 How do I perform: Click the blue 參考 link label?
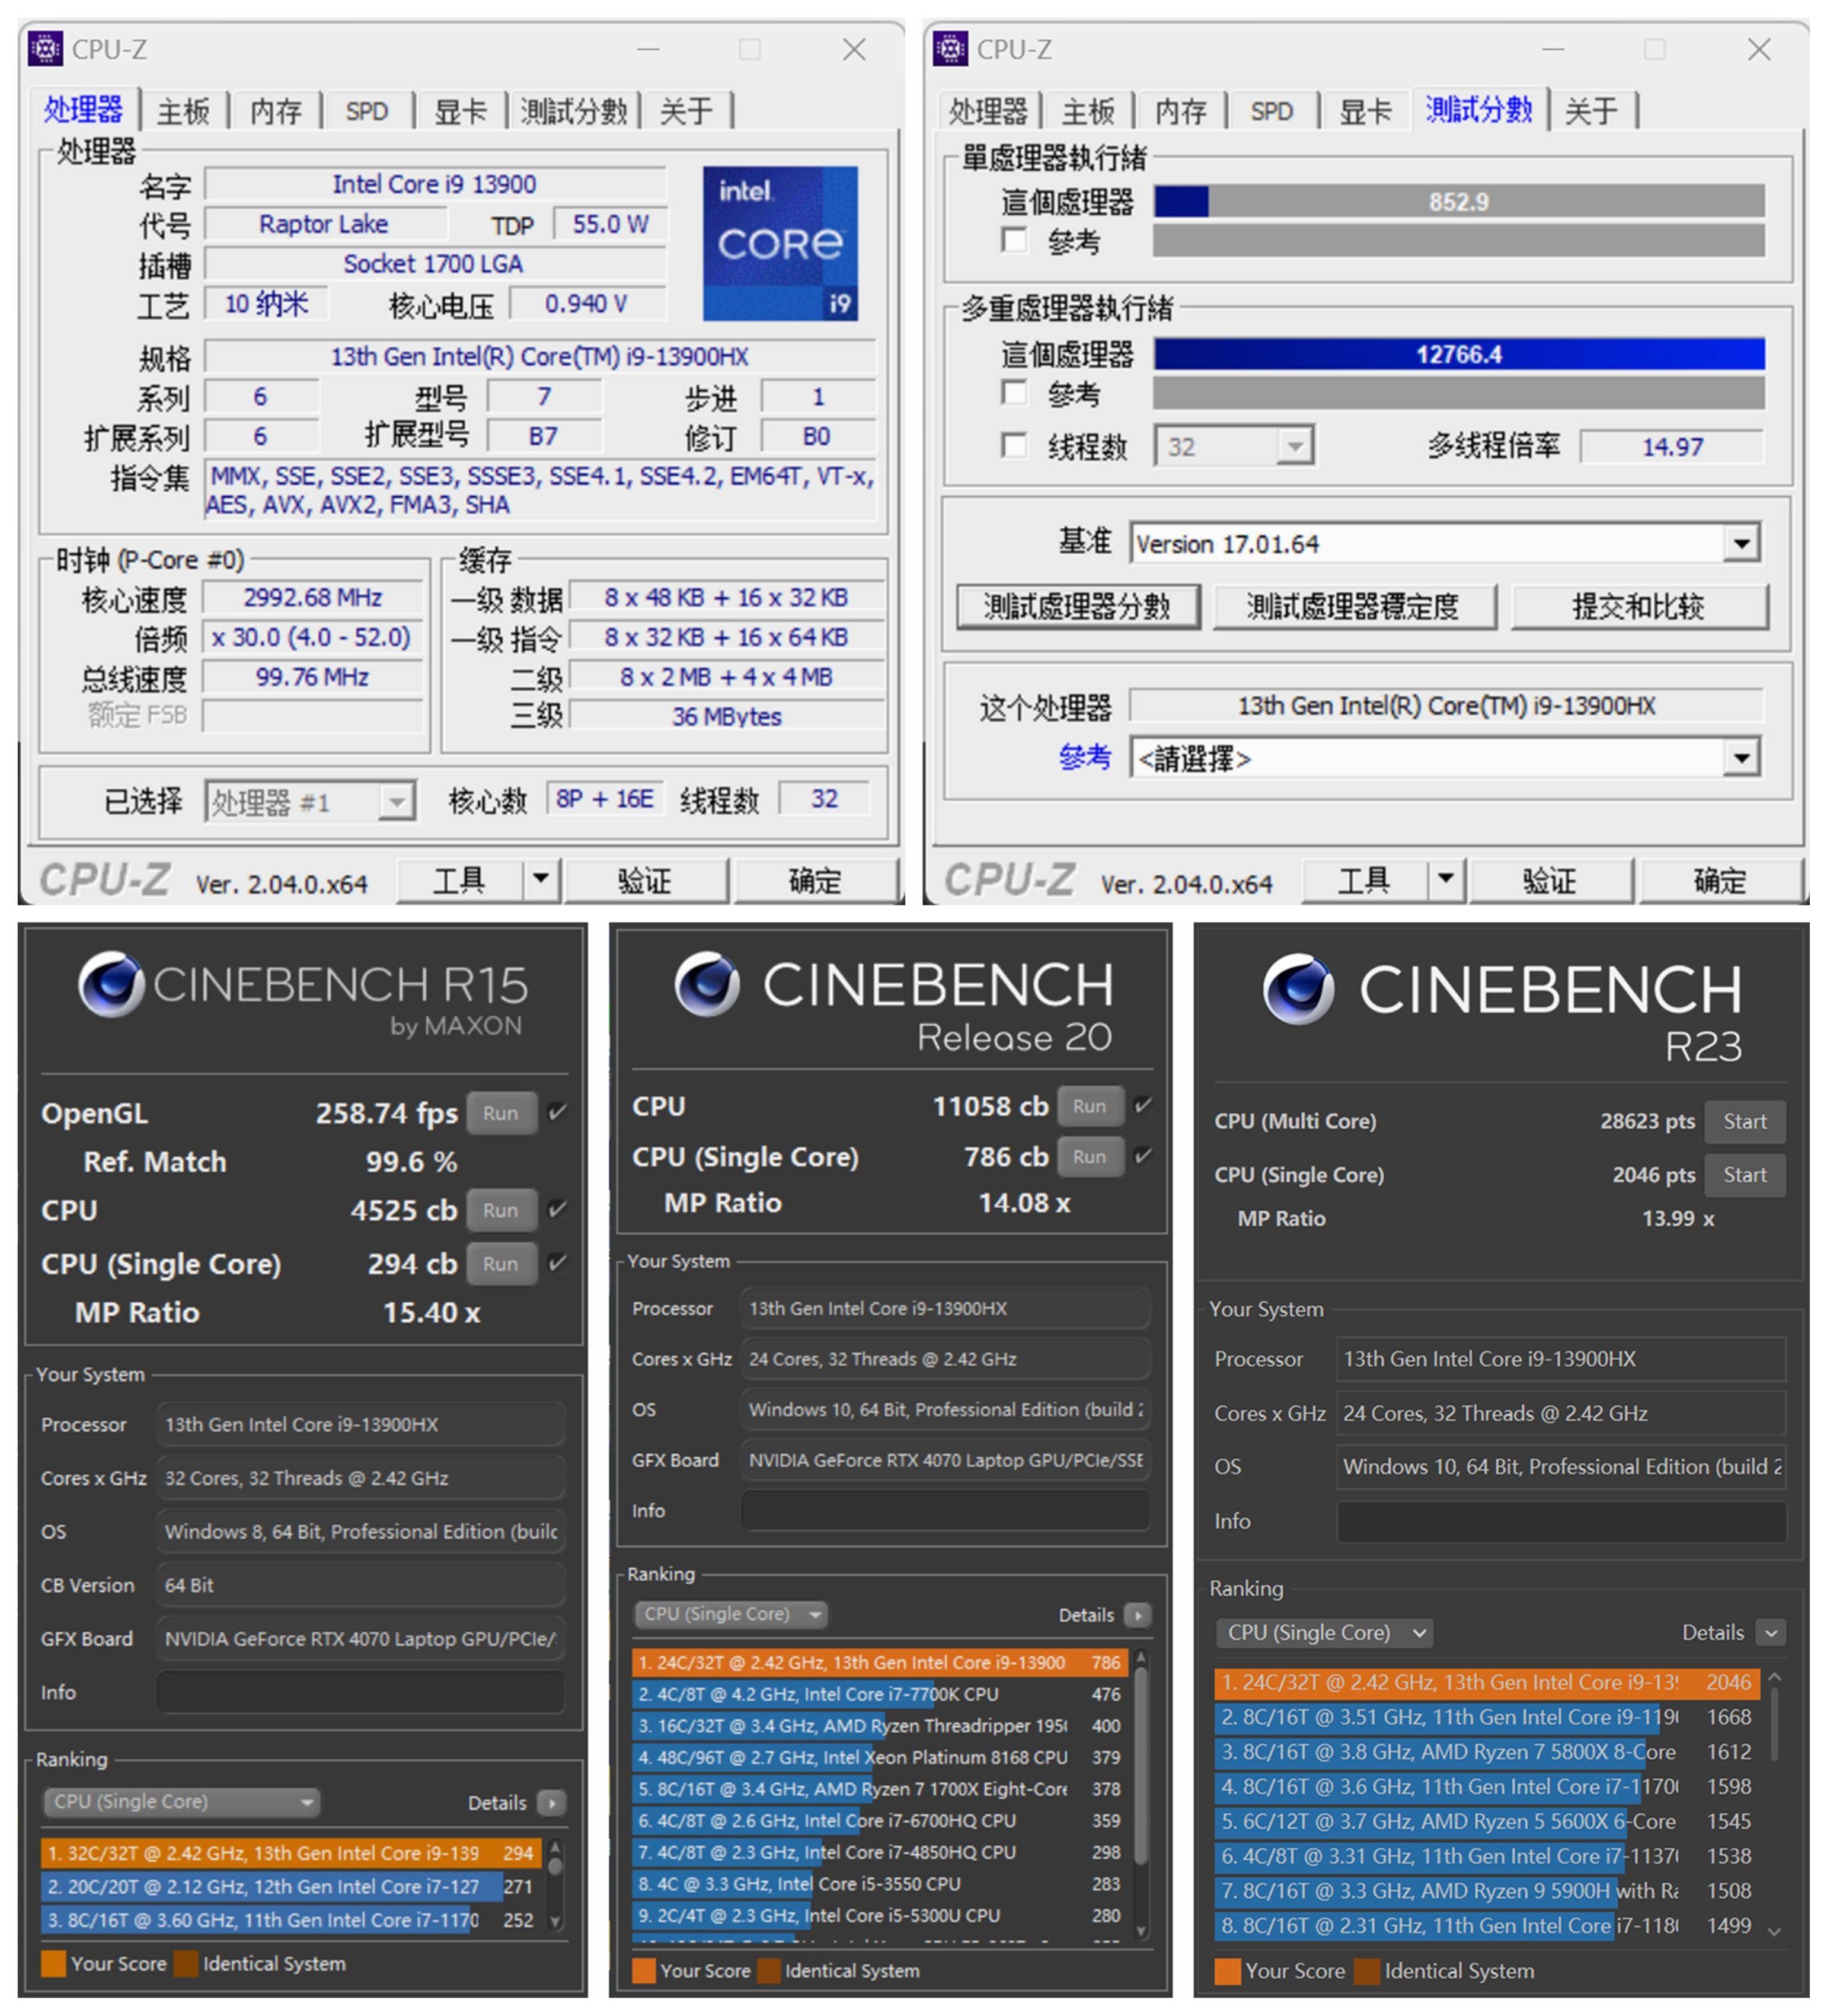[1085, 757]
